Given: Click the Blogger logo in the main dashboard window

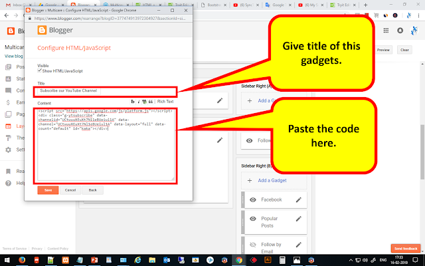Looking at the screenshot, I should click(11, 31).
